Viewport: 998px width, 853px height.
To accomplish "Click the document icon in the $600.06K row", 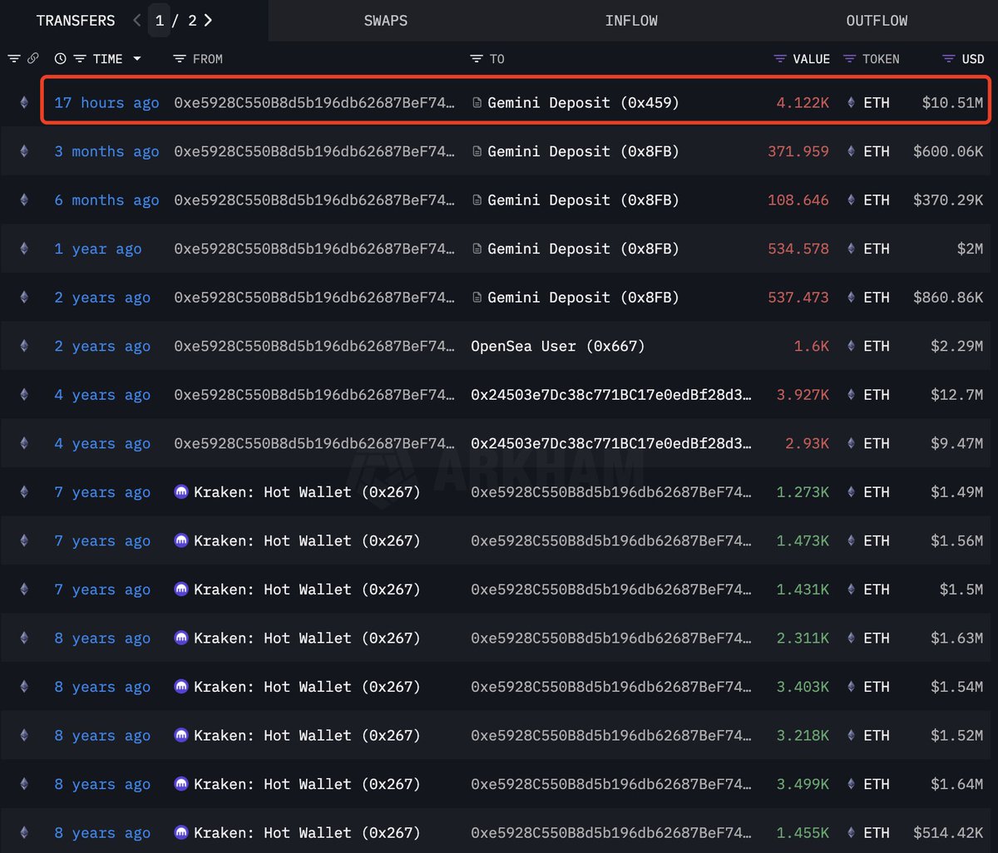I will (x=477, y=151).
